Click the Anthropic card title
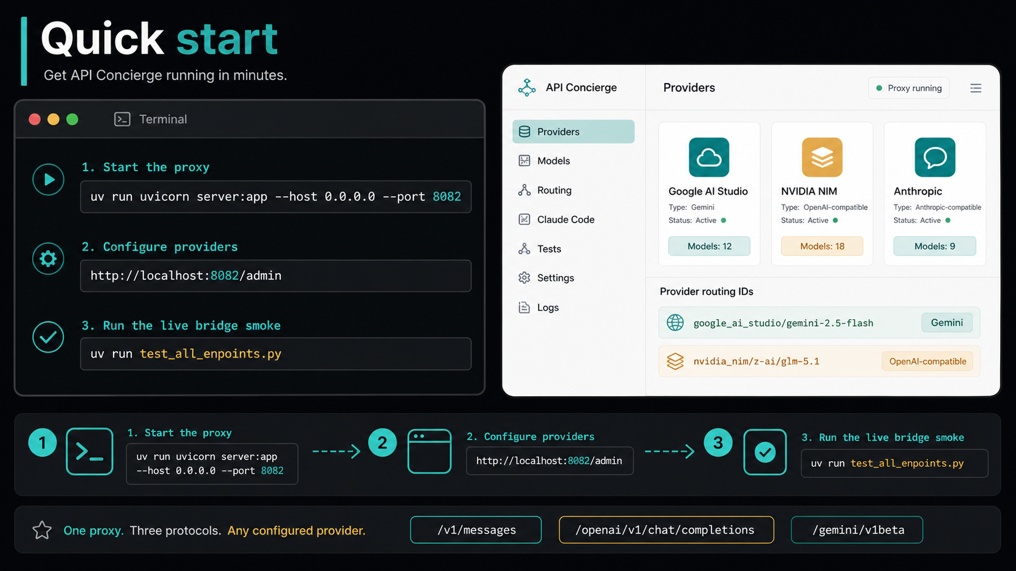 coord(918,191)
